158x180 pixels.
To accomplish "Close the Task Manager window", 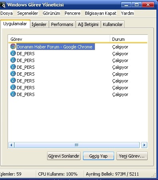I will point(148,5).
